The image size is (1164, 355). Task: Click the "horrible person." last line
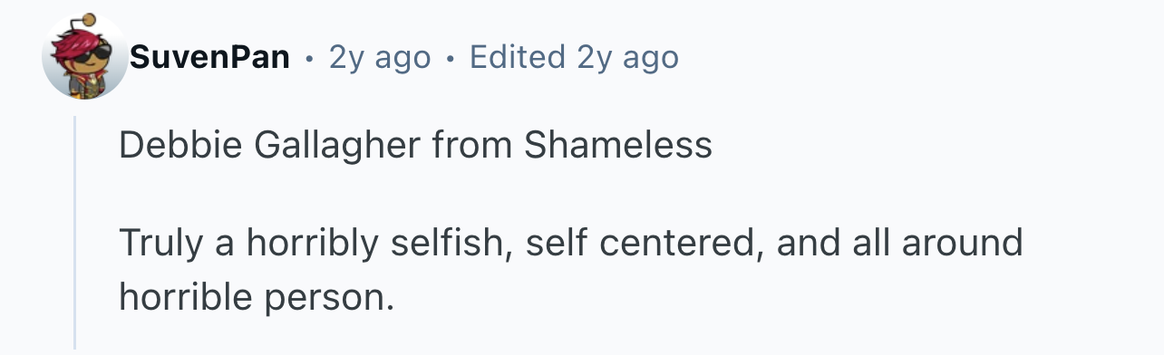point(257,298)
